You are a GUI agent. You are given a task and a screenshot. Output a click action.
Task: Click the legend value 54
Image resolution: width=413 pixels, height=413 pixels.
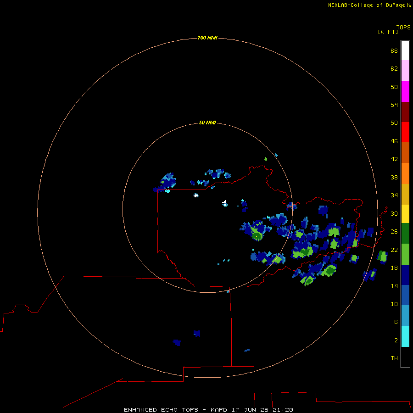coord(394,105)
